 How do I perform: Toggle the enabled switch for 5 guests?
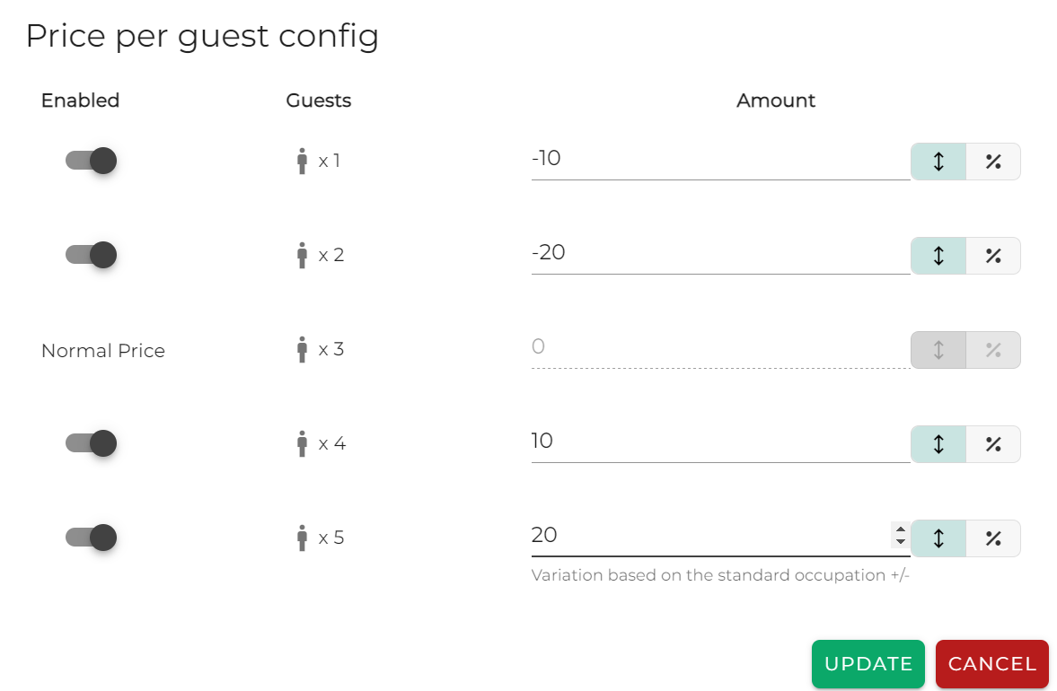point(91,538)
